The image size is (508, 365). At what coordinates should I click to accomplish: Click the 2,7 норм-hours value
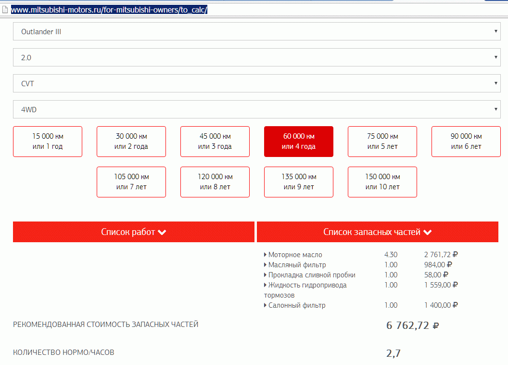click(394, 353)
